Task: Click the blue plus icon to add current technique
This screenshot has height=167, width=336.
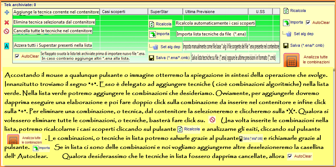Action: tap(7, 12)
